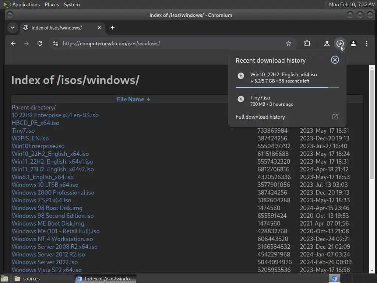Click the show desktop icon in taskbar
Viewport: 377px width, 283px height.
coord(4,279)
